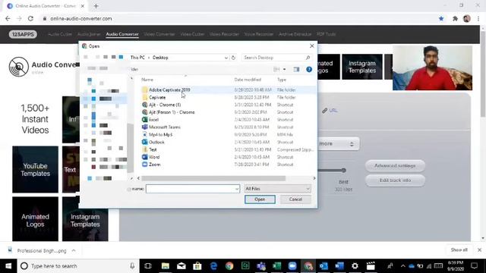Viewport: 486px width, 273px height.
Task: Select the Microsoft Teams shortcut
Action: click(164, 127)
